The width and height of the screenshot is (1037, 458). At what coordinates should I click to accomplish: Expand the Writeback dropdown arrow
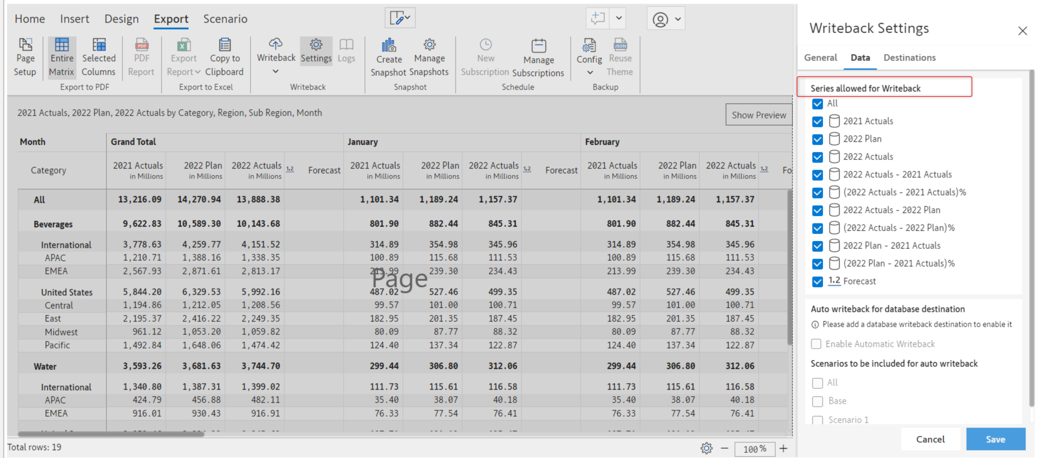click(276, 72)
